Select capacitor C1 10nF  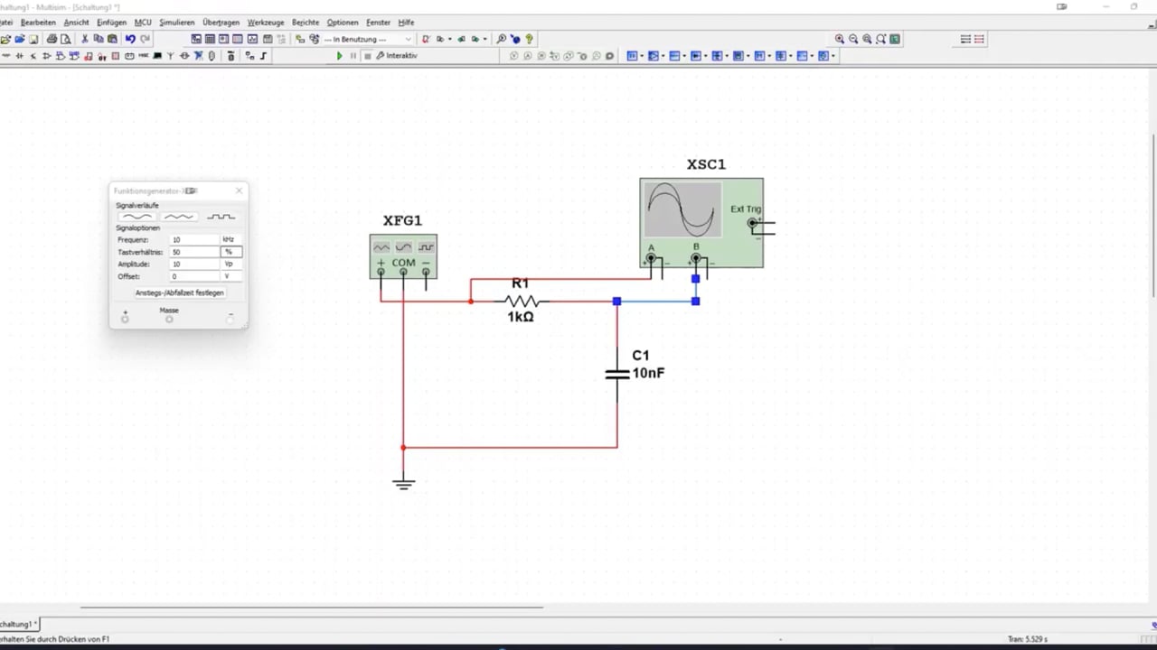point(617,373)
